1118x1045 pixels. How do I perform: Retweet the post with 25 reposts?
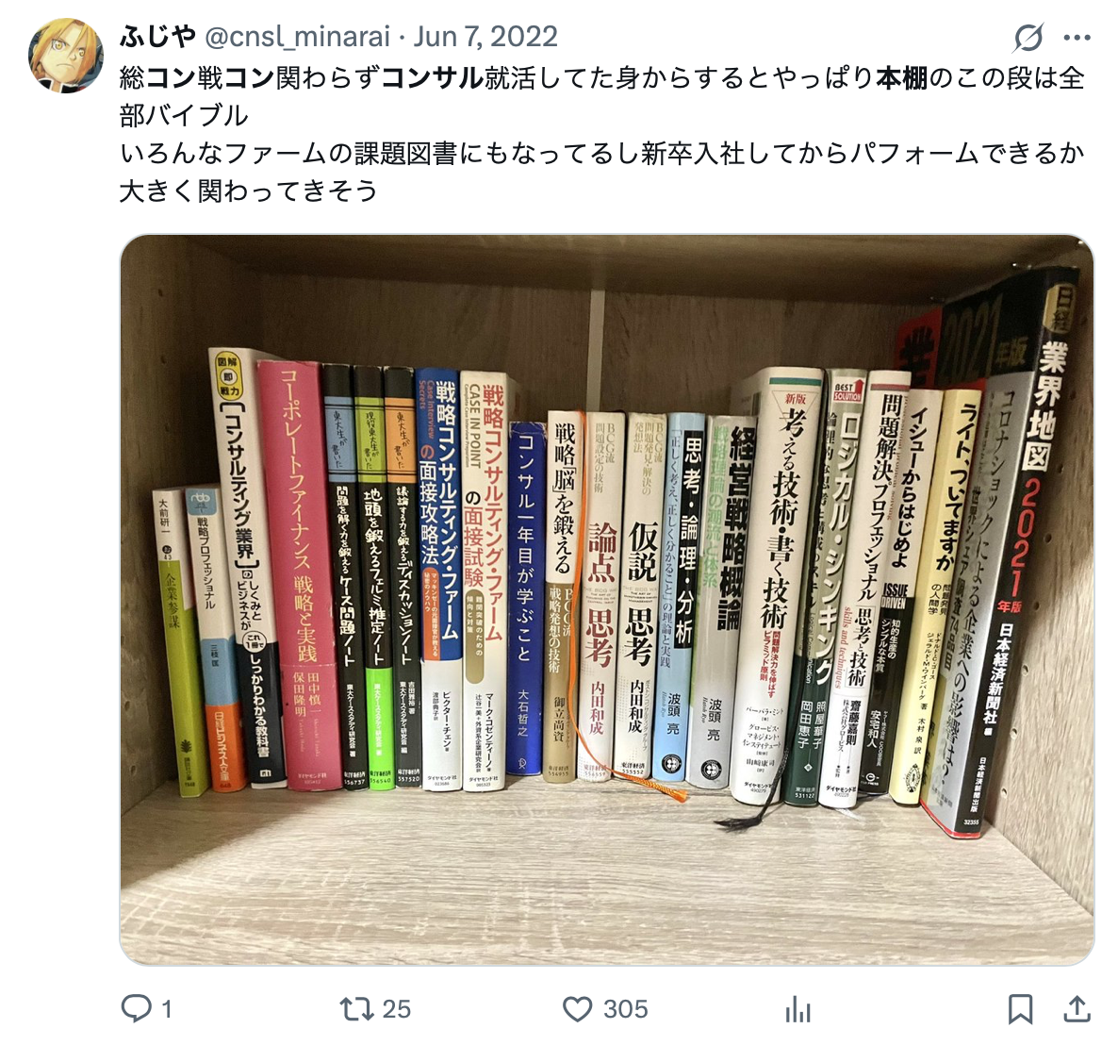356,1008
